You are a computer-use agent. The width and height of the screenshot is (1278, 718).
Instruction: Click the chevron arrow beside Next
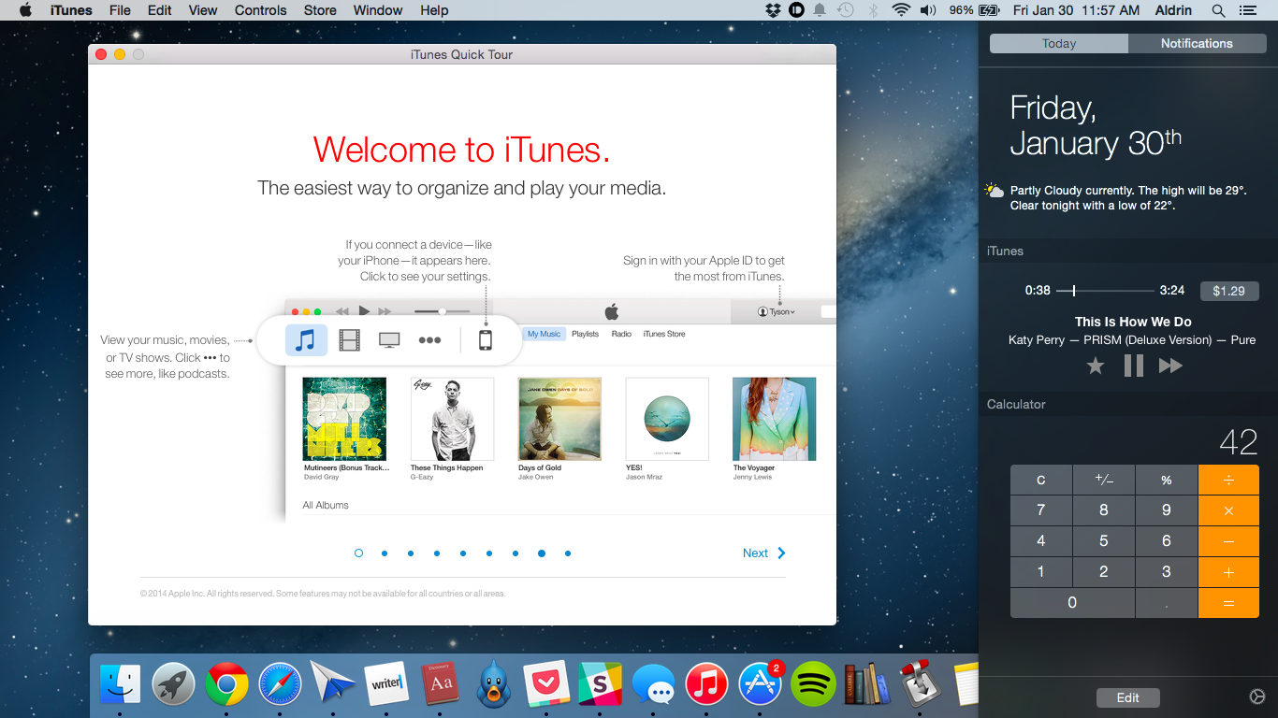(x=782, y=553)
